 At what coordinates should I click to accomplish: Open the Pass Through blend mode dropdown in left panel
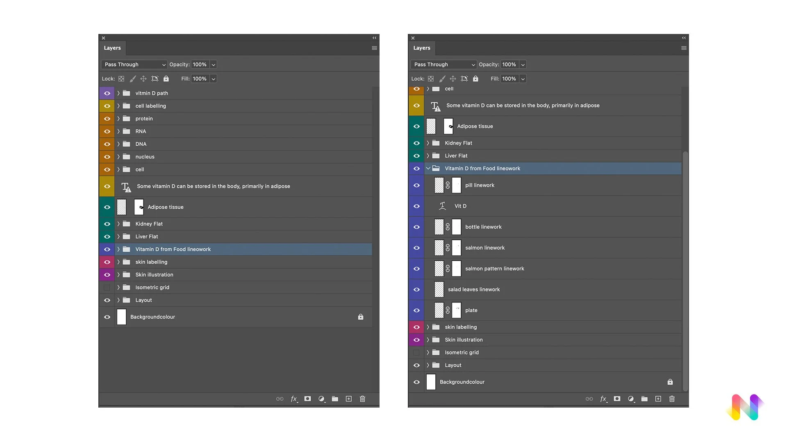click(x=134, y=65)
